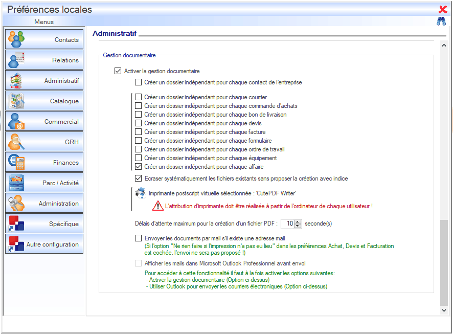Open the GRH menu
Viewport: 453px width, 335px height.
44,142
